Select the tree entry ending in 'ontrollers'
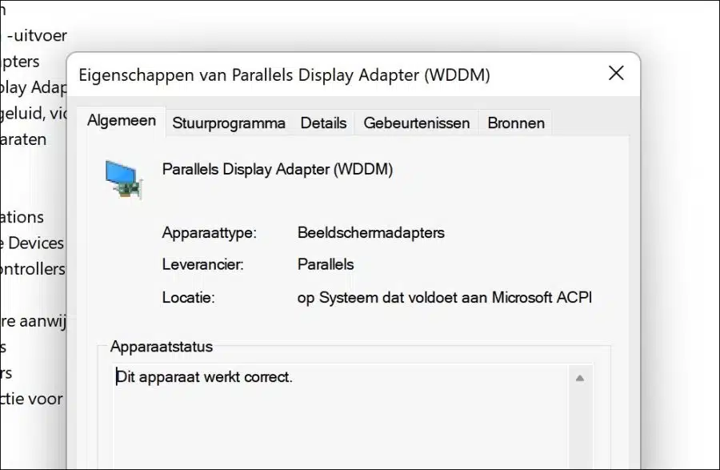 click(x=33, y=269)
